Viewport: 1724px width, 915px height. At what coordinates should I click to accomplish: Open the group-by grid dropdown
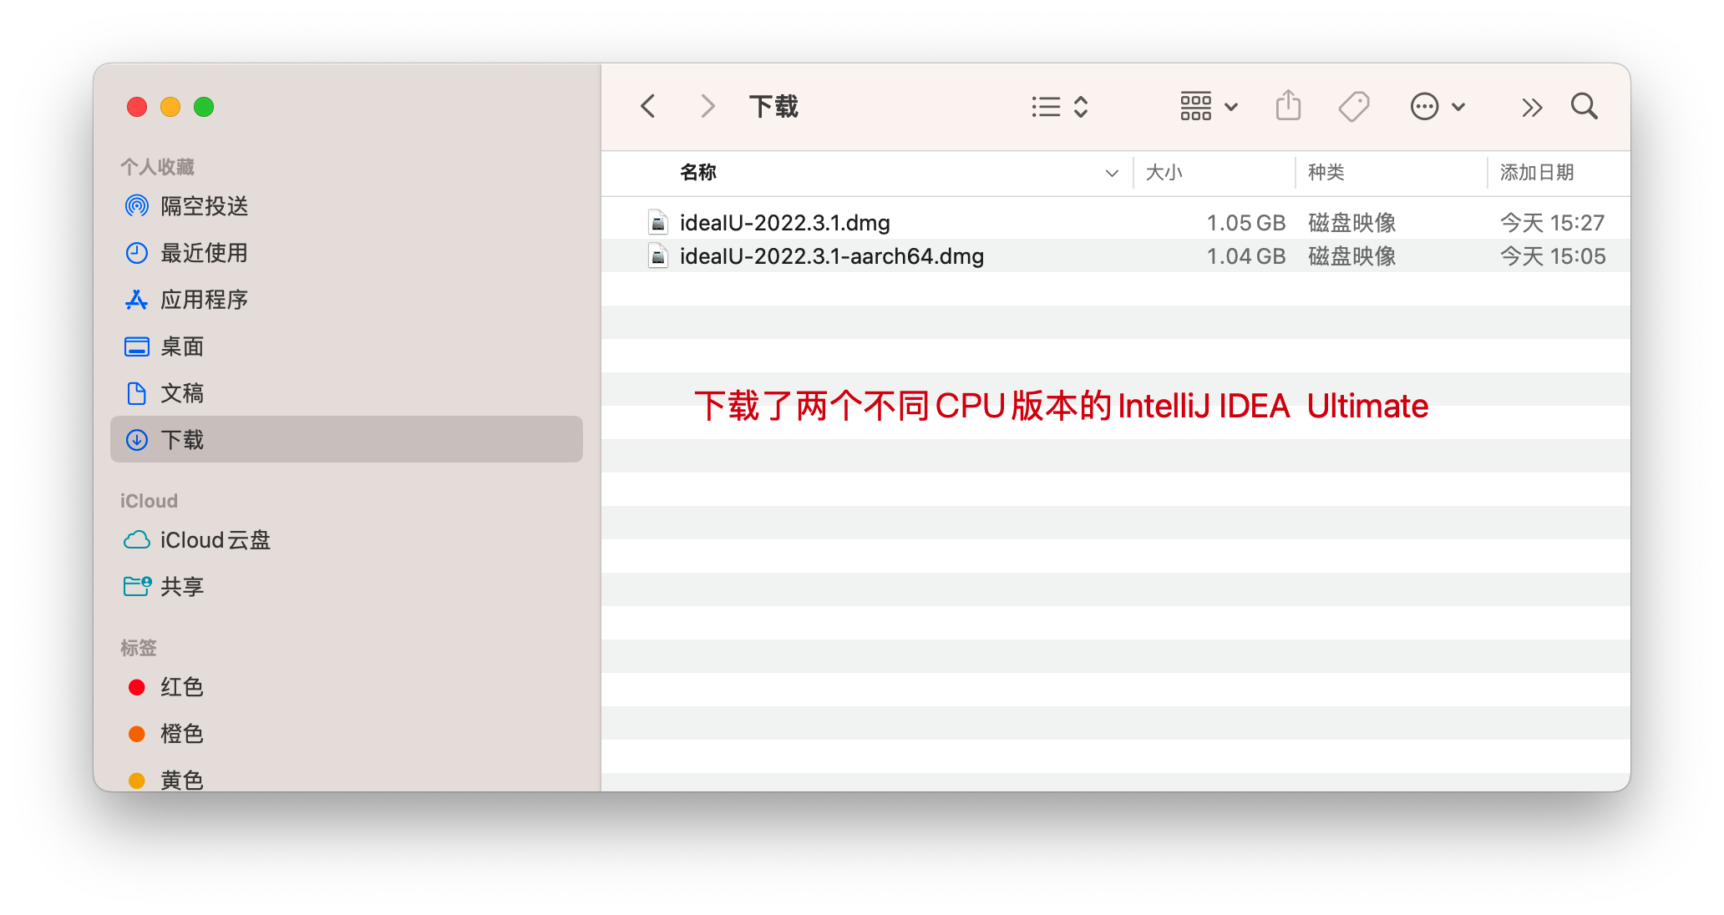coord(1208,107)
